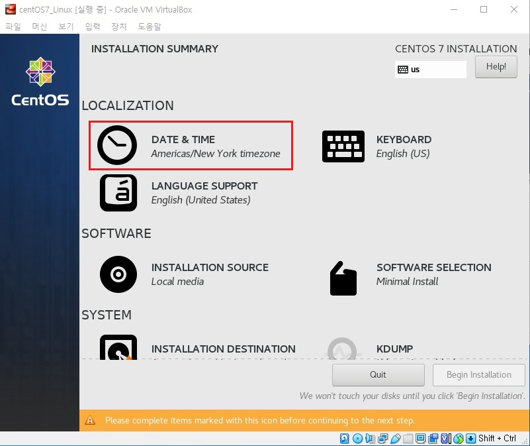
Task: Click INSTALLATION DESTINATION heading text
Action: pyautogui.click(x=224, y=349)
